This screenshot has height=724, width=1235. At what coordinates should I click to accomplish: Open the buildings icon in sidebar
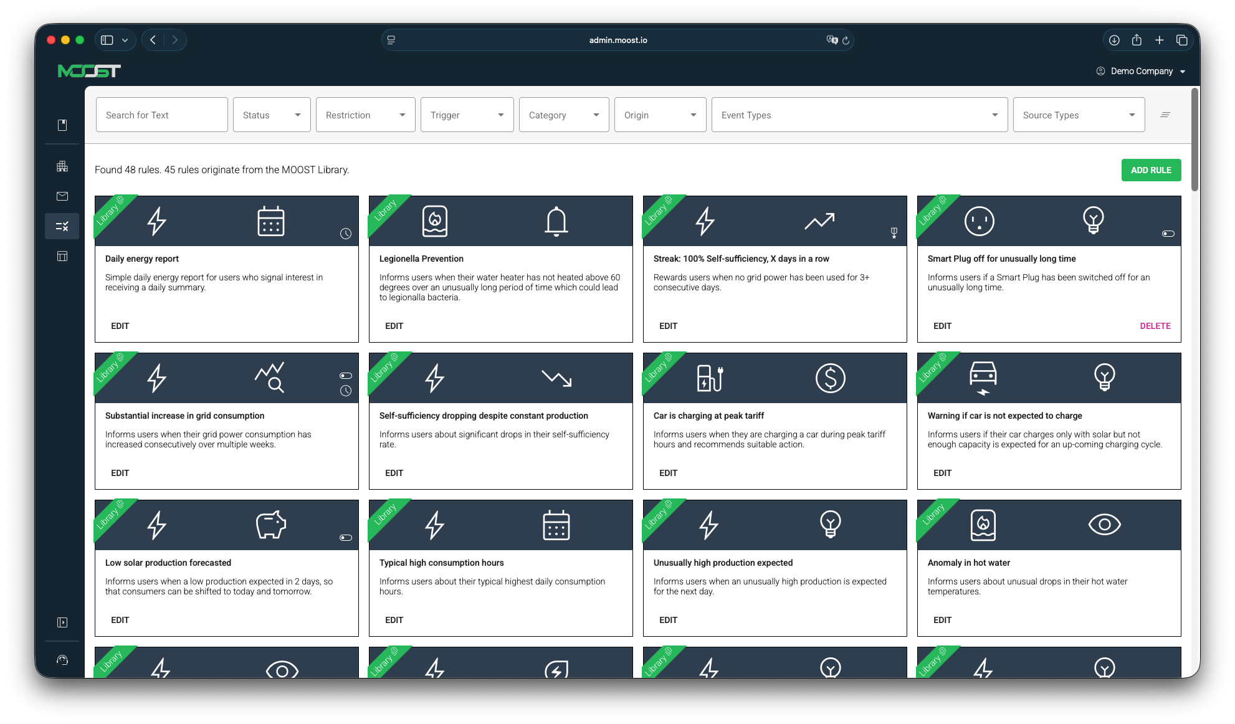[62, 166]
